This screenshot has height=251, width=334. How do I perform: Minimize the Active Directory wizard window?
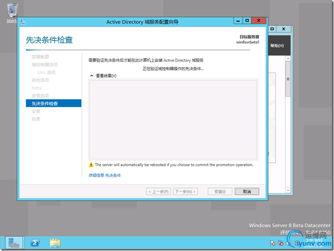(x=238, y=21)
